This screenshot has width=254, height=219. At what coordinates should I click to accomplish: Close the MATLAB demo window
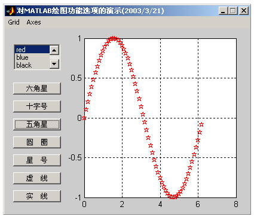[244, 11]
